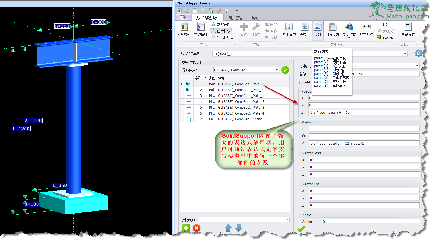431x240 pixels.
Task: Select 尺寸标注 dimension annotation tool
Action: click(x=366, y=29)
